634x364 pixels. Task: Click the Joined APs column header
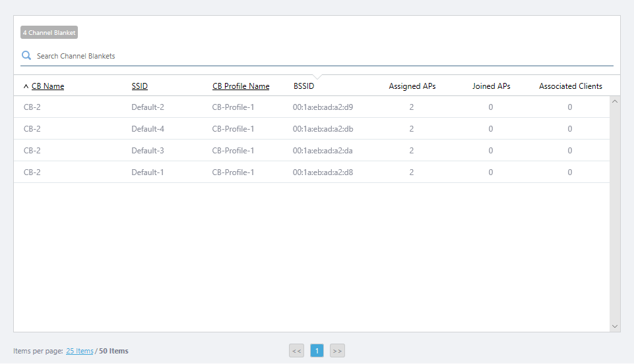[491, 86]
